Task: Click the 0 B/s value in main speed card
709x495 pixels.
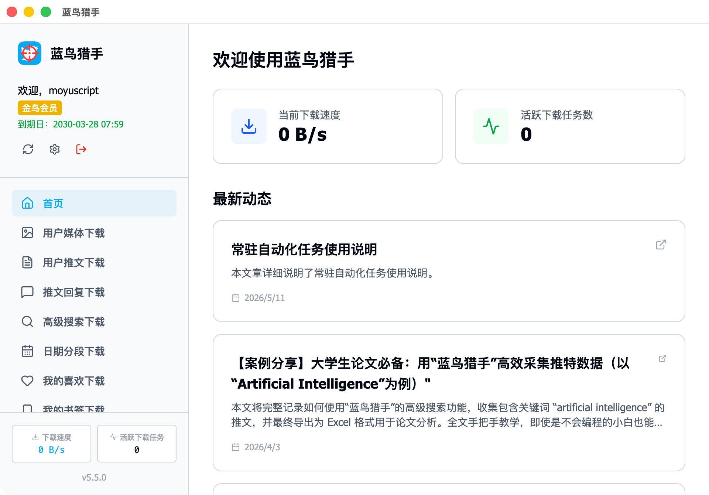Action: pyautogui.click(x=303, y=134)
